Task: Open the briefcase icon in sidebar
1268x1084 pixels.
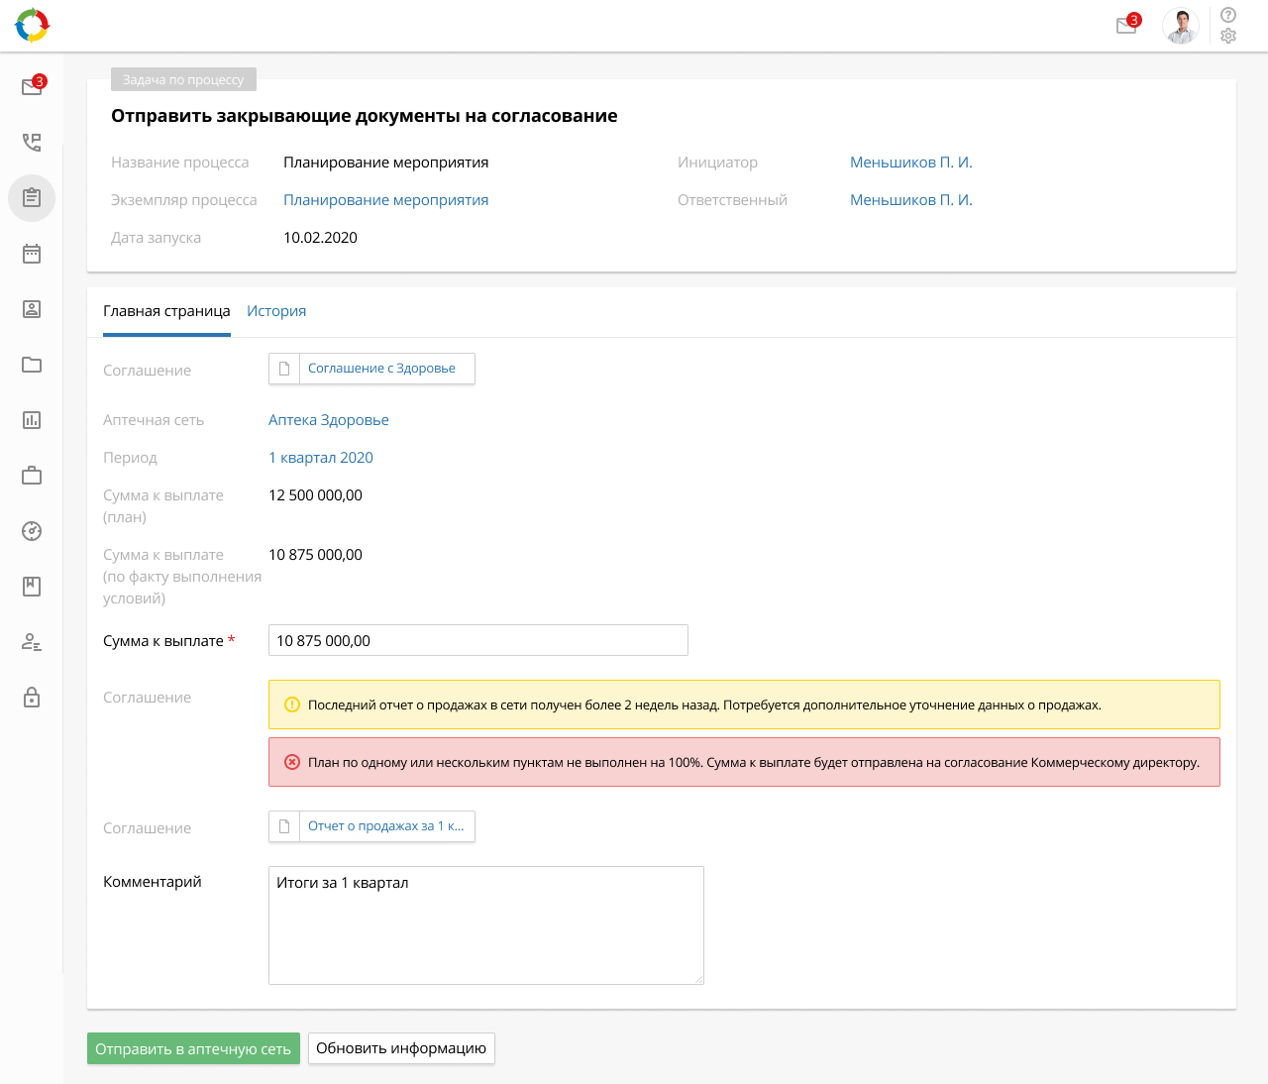Action: 32,476
